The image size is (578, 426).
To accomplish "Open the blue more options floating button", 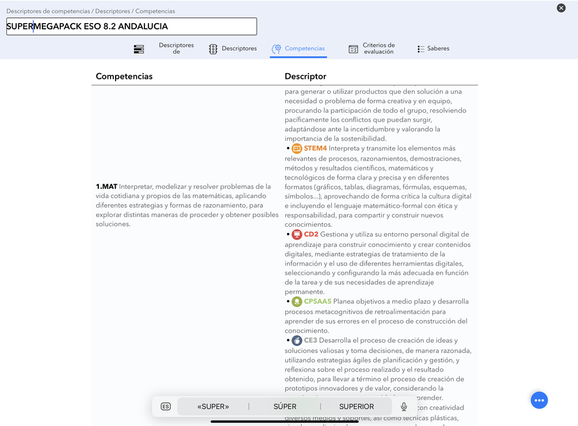I will 539,400.
